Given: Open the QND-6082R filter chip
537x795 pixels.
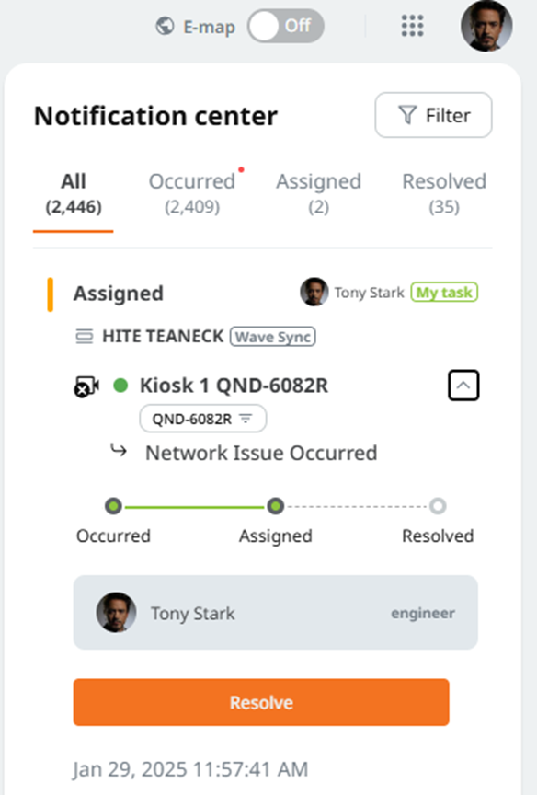Looking at the screenshot, I should 203,419.
